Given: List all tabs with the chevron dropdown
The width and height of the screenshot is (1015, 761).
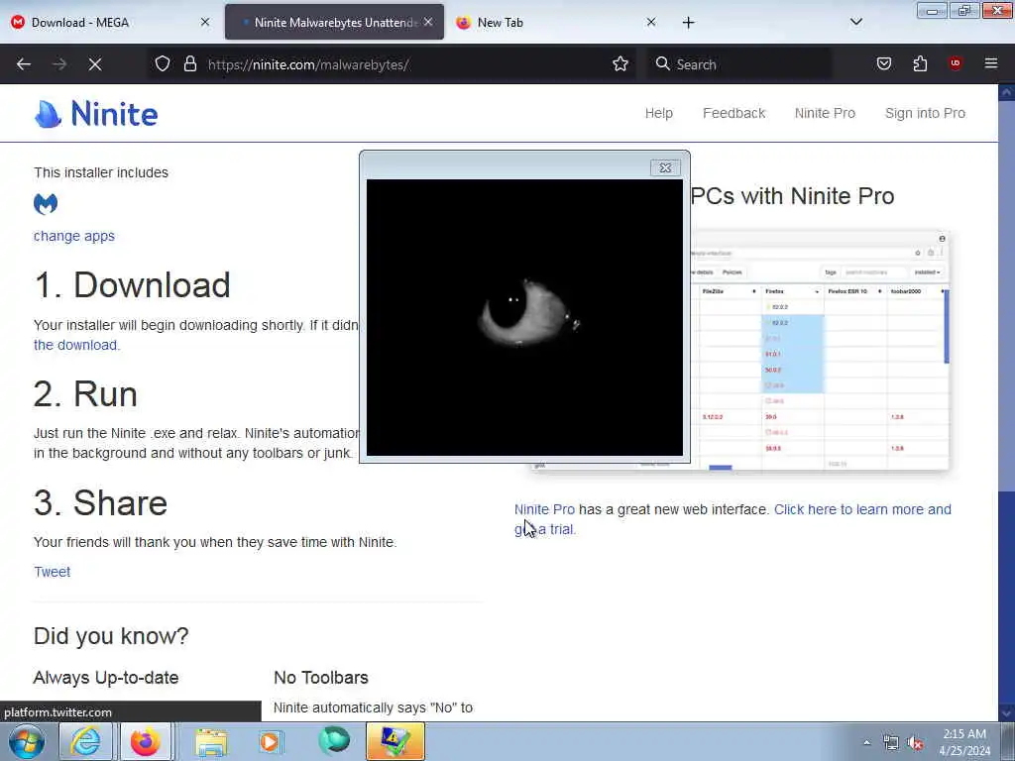Looking at the screenshot, I should (x=856, y=22).
